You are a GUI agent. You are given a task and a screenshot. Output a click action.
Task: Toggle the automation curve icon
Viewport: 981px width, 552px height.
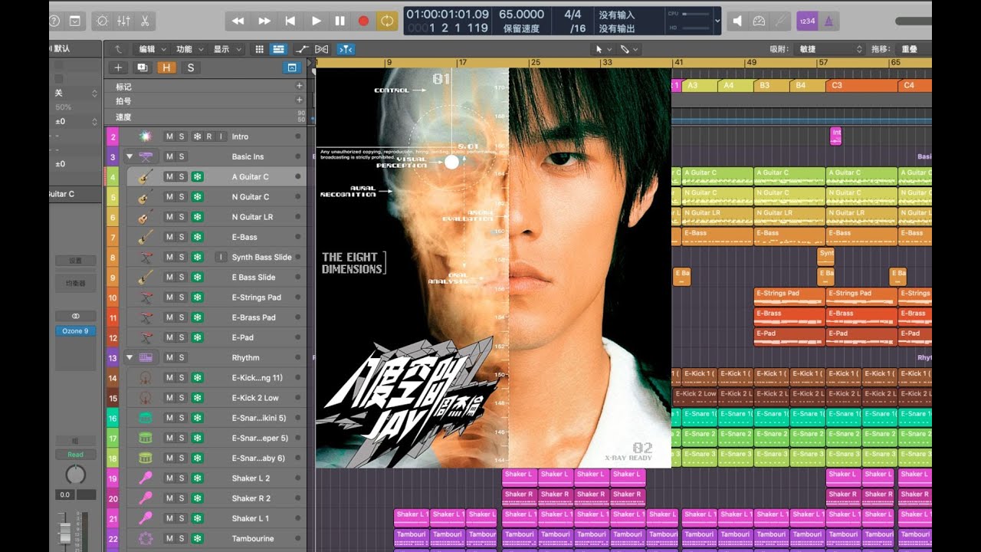(x=302, y=49)
